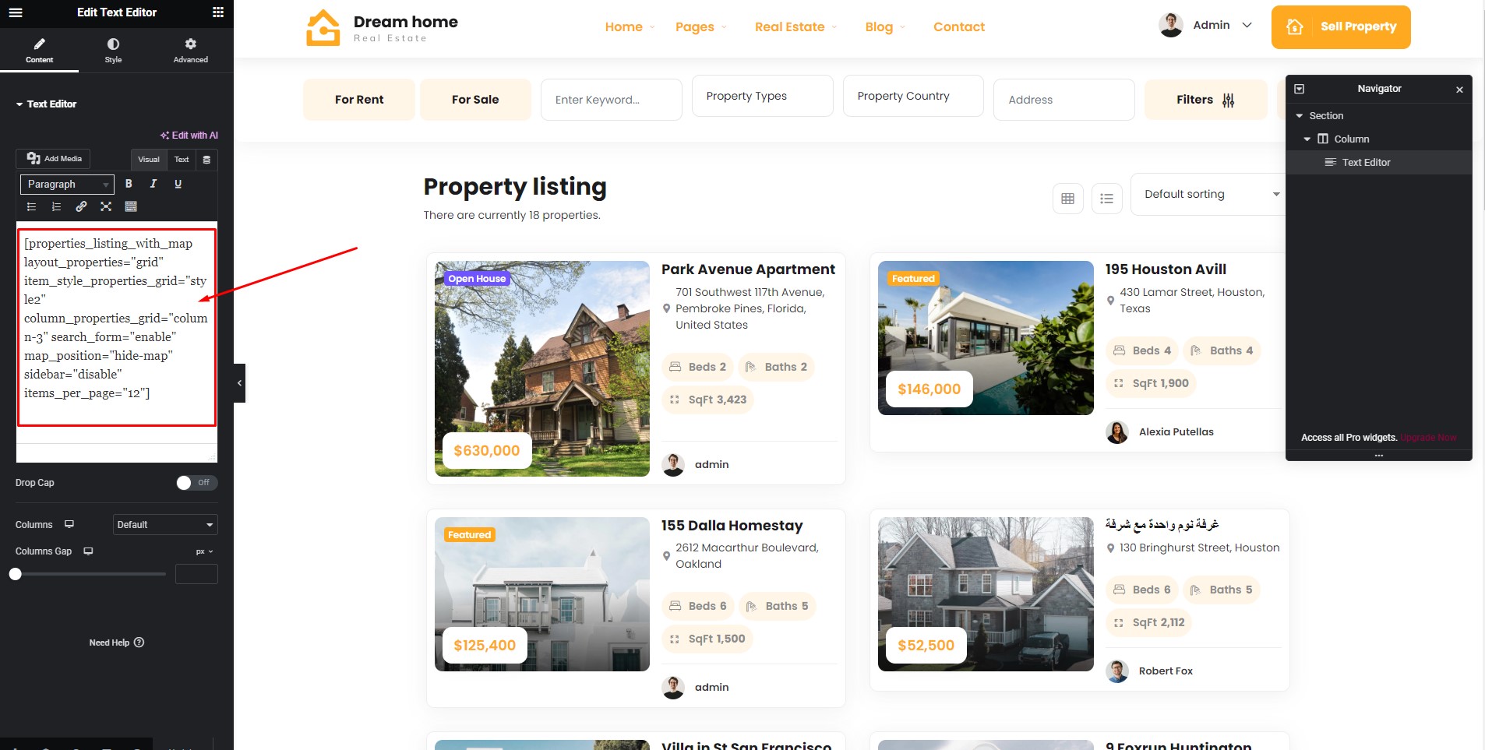Select the For Rent filter

(359, 100)
